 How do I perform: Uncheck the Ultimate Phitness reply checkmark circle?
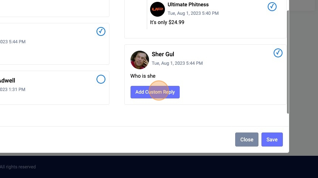point(272,7)
